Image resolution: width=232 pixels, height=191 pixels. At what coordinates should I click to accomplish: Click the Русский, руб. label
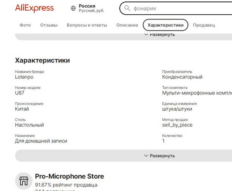click(91, 11)
